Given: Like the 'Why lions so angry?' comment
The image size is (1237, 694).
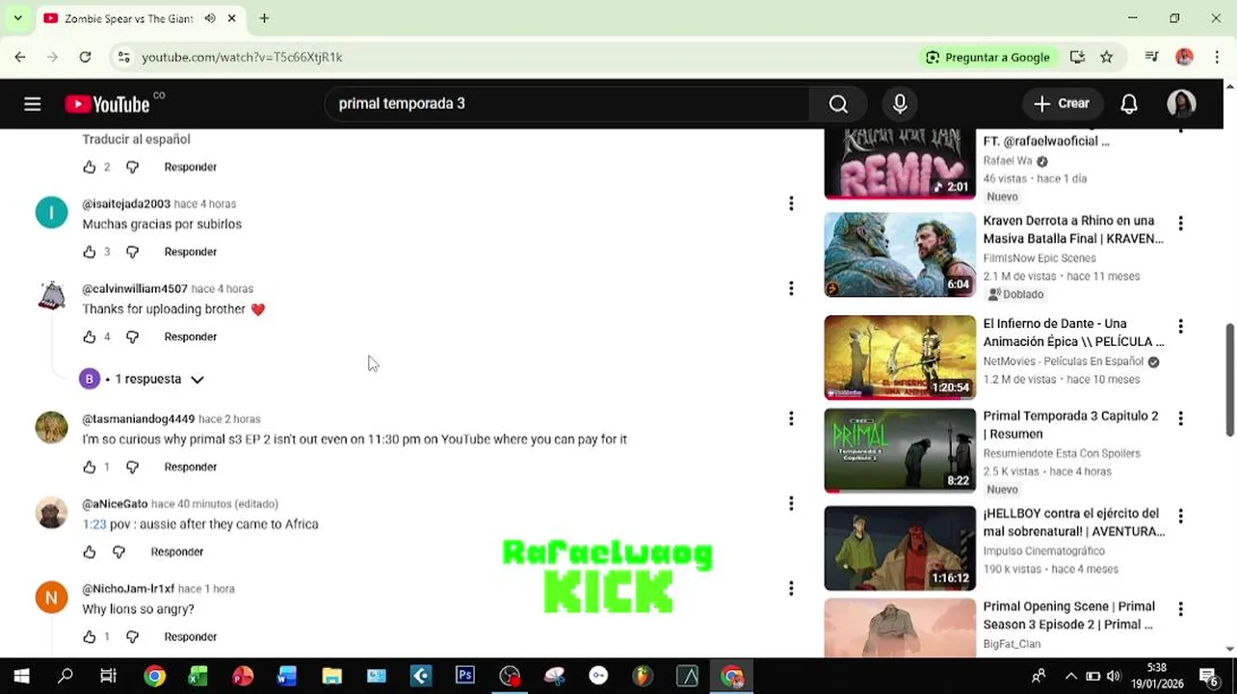Looking at the screenshot, I should pyautogui.click(x=90, y=636).
